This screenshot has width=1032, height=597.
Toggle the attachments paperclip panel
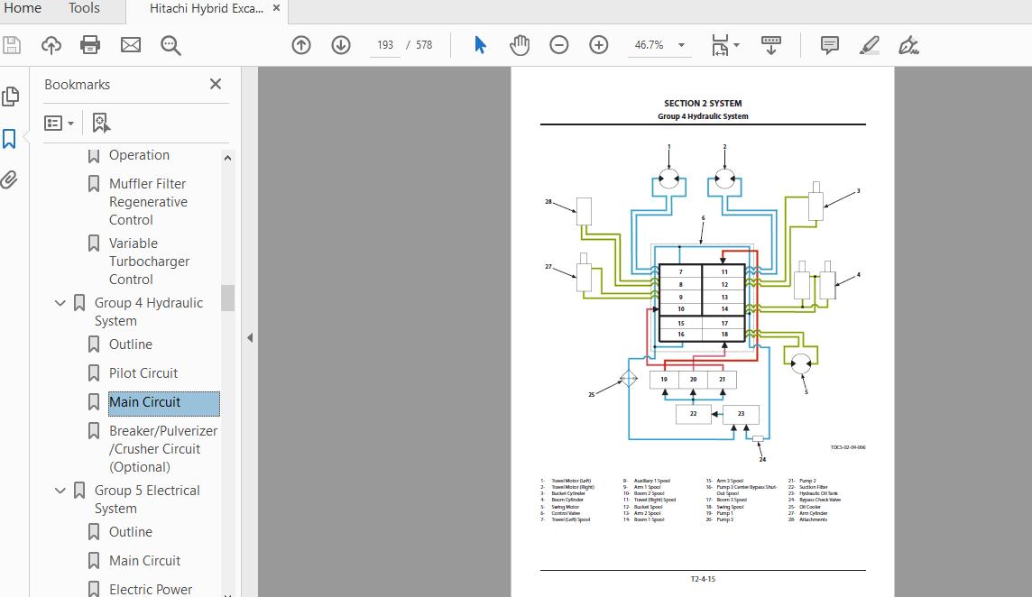[10, 179]
